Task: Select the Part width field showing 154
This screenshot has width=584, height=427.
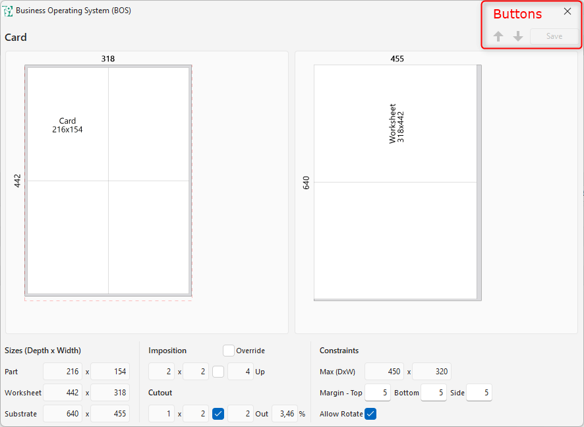Action: pos(110,372)
